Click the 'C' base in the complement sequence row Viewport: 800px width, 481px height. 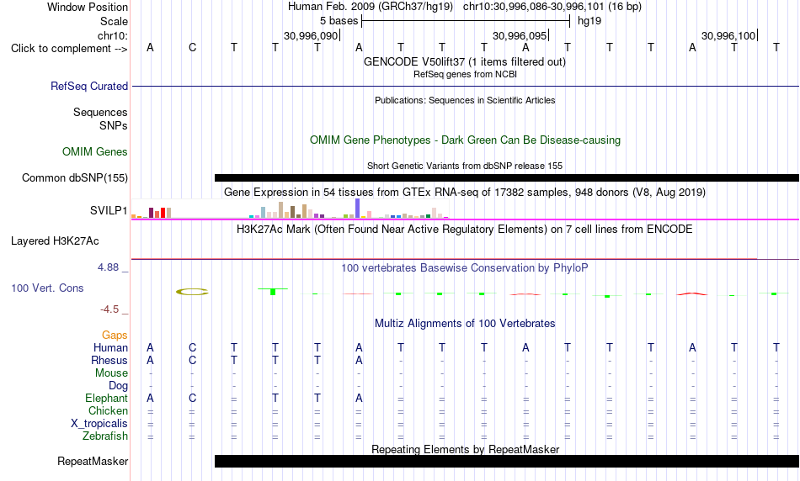click(192, 47)
